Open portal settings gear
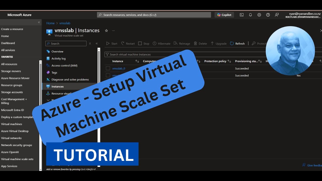The height and width of the screenshot is (181, 322). point(259,15)
